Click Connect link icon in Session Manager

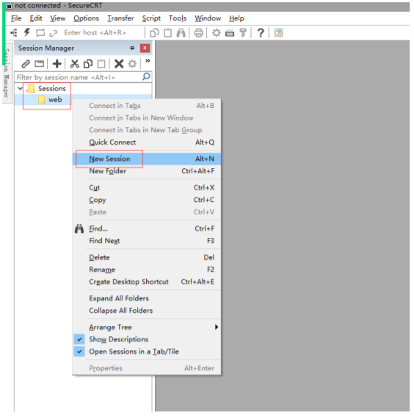(26, 64)
